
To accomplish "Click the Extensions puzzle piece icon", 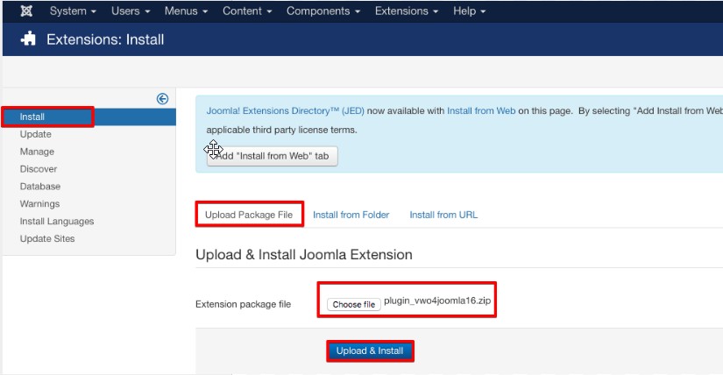I will pyautogui.click(x=28, y=39).
